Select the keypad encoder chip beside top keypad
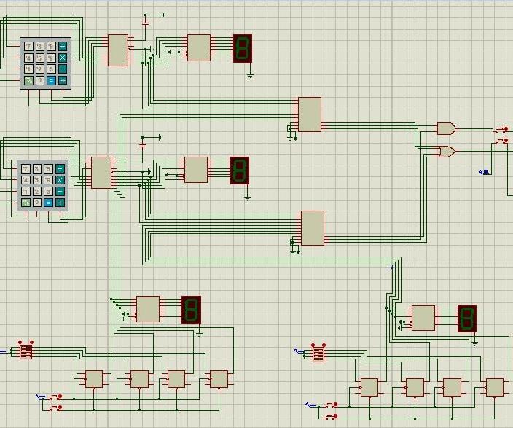The height and width of the screenshot is (428, 513). pos(118,50)
